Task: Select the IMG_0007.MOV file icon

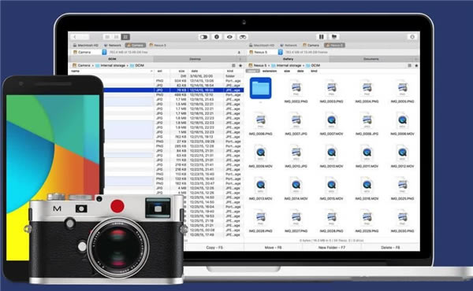Action: click(x=332, y=123)
